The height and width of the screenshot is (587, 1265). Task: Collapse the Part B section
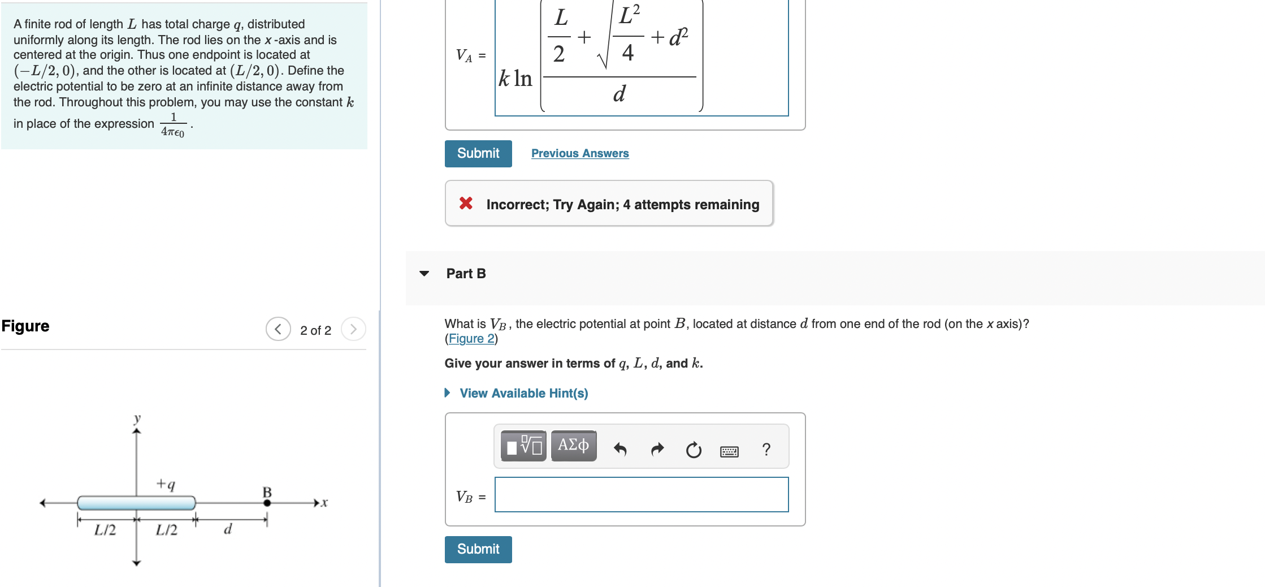pyautogui.click(x=424, y=273)
